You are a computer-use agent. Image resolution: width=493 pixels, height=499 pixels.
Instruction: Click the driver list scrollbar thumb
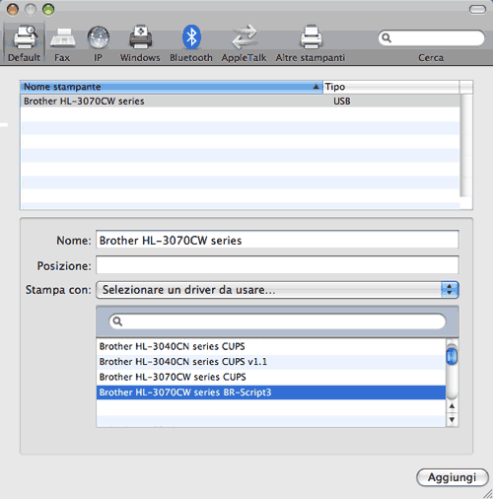click(452, 355)
